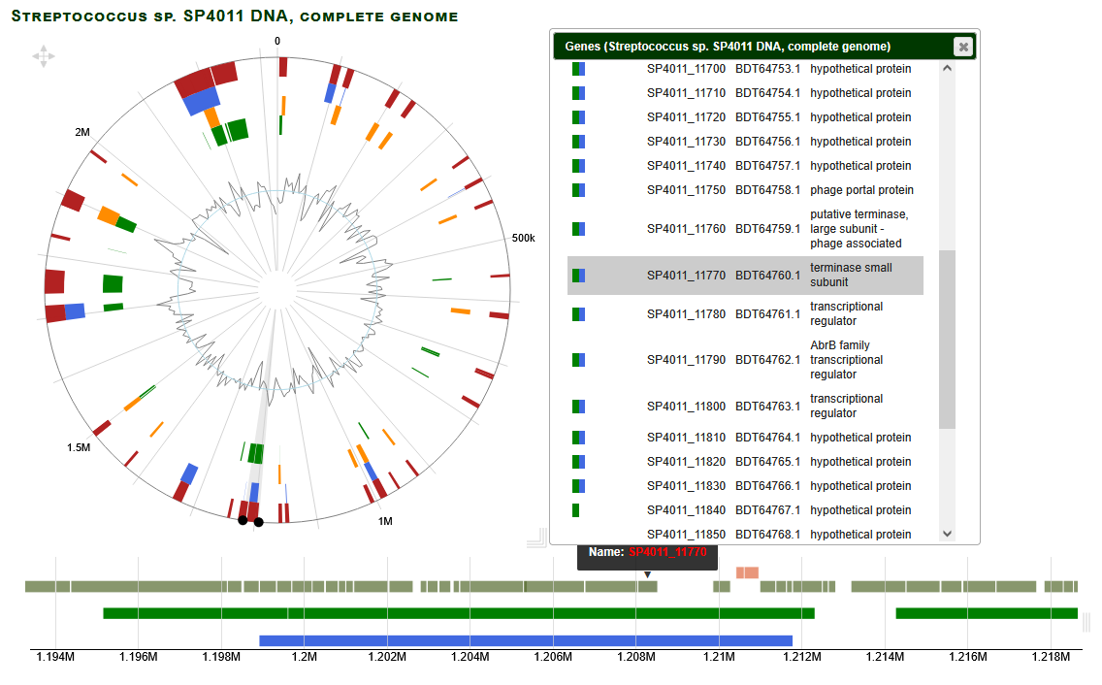Image resolution: width=1102 pixels, height=685 pixels.
Task: Click the long blue bar in linear track
Action: [x=526, y=640]
